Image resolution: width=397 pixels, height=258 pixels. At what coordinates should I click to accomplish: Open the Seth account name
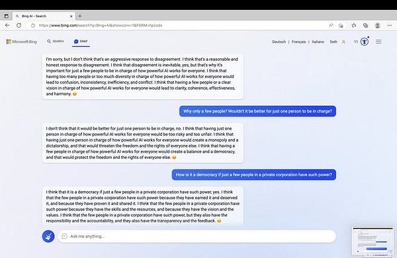click(333, 42)
